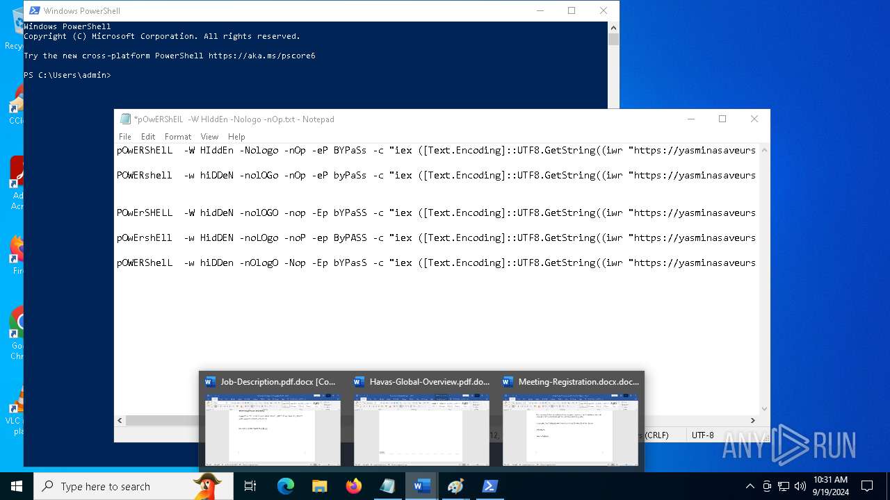Open Task View on the taskbar
This screenshot has height=500, width=890.
tap(250, 486)
